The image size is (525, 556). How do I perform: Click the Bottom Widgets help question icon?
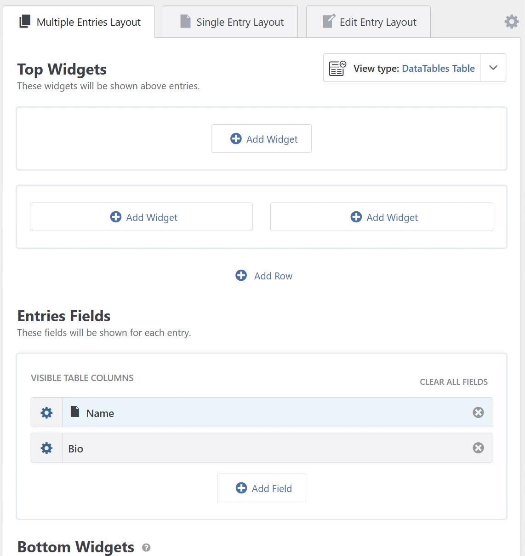click(146, 547)
